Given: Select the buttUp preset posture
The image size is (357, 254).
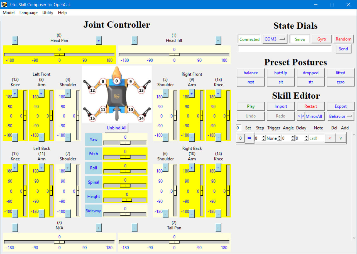Looking at the screenshot, I should point(281,73).
